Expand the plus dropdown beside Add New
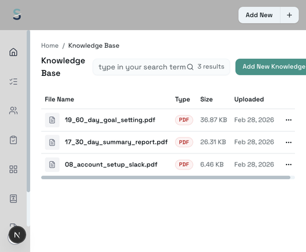Image resolution: width=306 pixels, height=252 pixels. 289,15
